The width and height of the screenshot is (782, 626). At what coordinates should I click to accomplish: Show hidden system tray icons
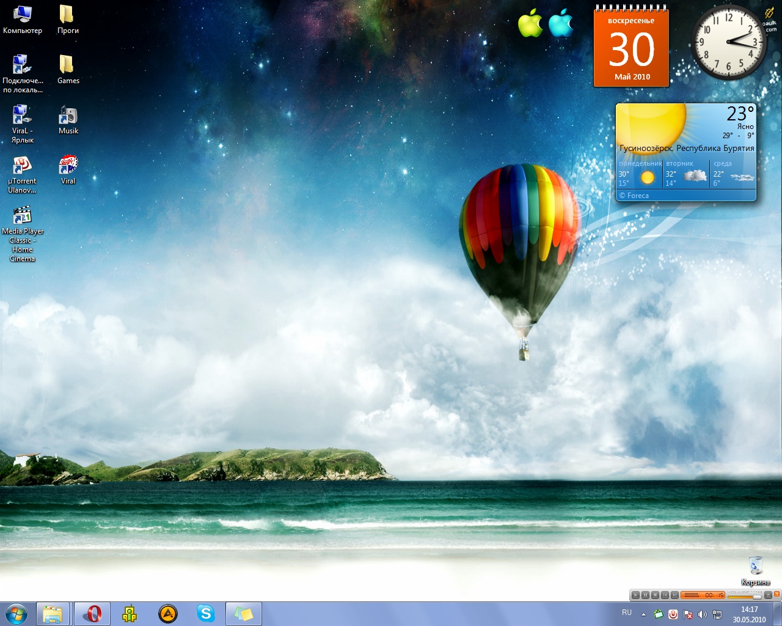point(643,614)
